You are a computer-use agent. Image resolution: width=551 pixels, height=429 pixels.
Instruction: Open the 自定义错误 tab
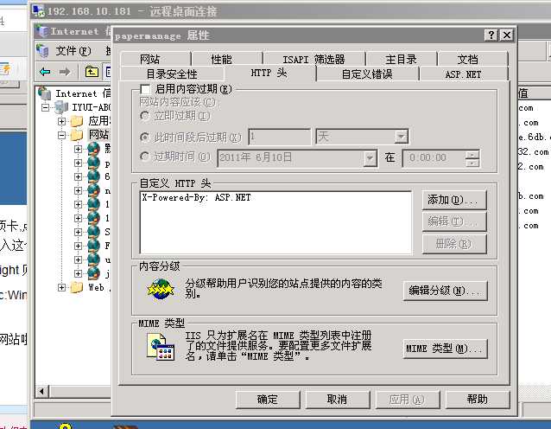tap(367, 74)
